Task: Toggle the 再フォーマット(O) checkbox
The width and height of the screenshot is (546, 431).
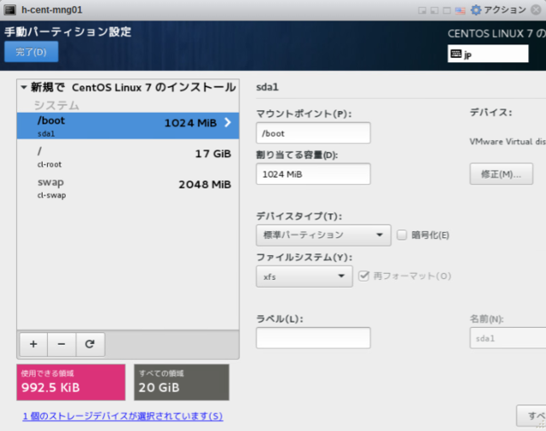Action: (363, 276)
